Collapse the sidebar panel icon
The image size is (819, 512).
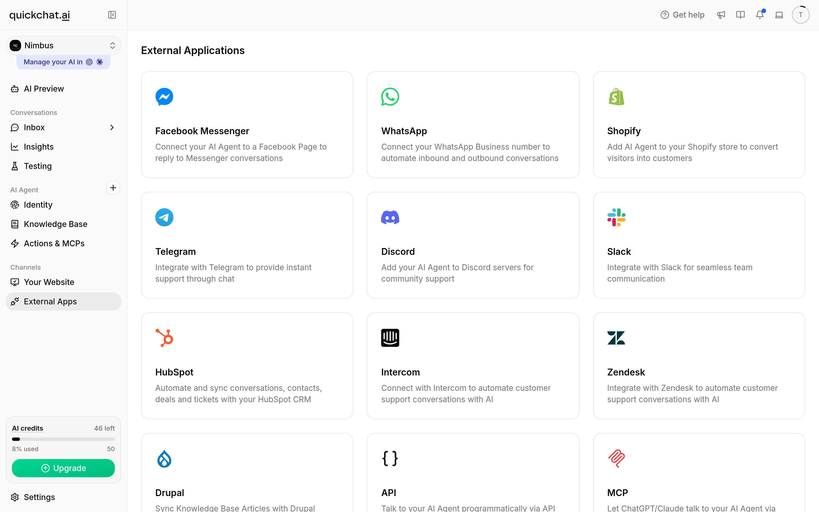click(x=112, y=15)
